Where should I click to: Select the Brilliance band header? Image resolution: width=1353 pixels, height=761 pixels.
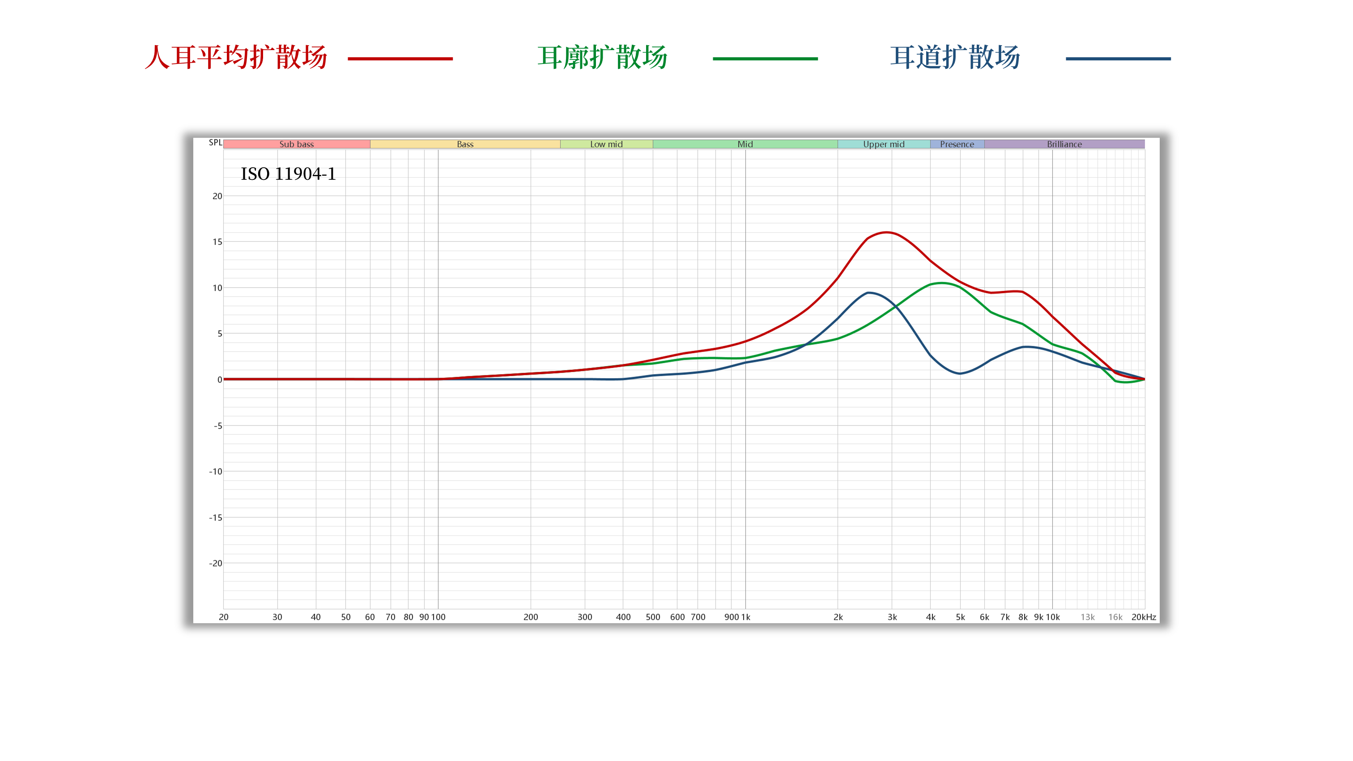point(1064,144)
